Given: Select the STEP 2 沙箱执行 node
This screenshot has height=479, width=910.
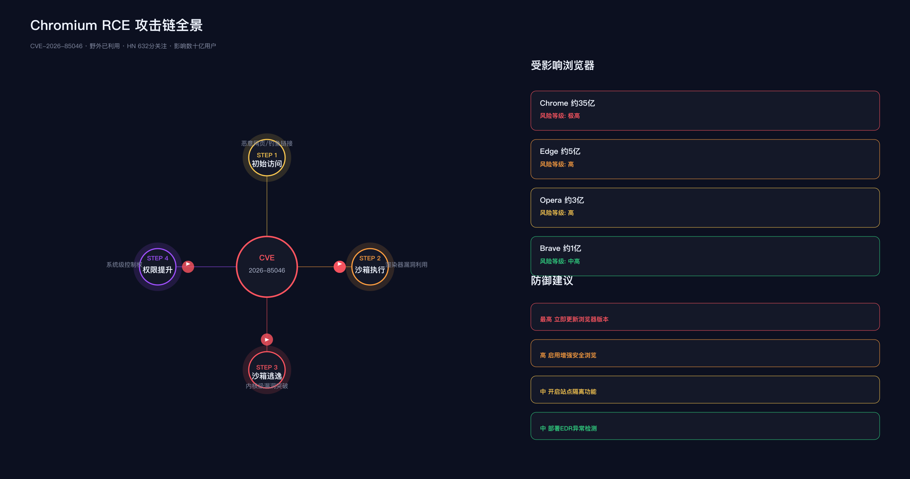Looking at the screenshot, I should pyautogui.click(x=370, y=267).
